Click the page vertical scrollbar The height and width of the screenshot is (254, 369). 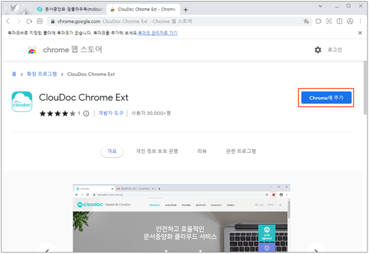click(365, 88)
